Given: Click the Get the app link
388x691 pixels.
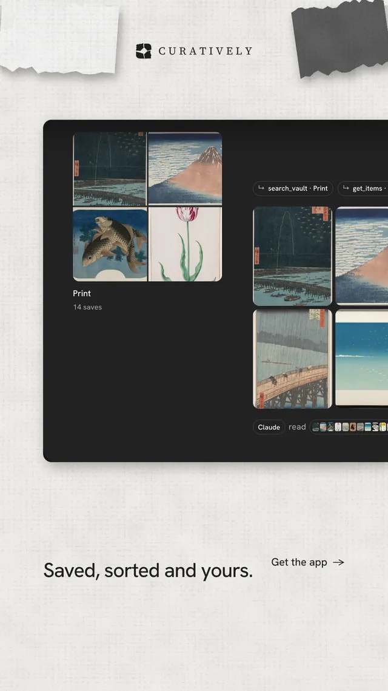Looking at the screenshot, I should [307, 562].
